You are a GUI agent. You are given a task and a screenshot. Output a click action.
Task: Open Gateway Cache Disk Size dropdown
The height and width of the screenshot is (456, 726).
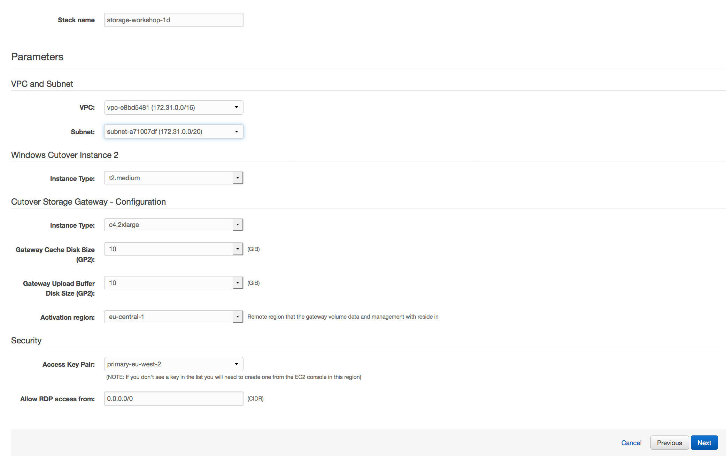pos(173,249)
